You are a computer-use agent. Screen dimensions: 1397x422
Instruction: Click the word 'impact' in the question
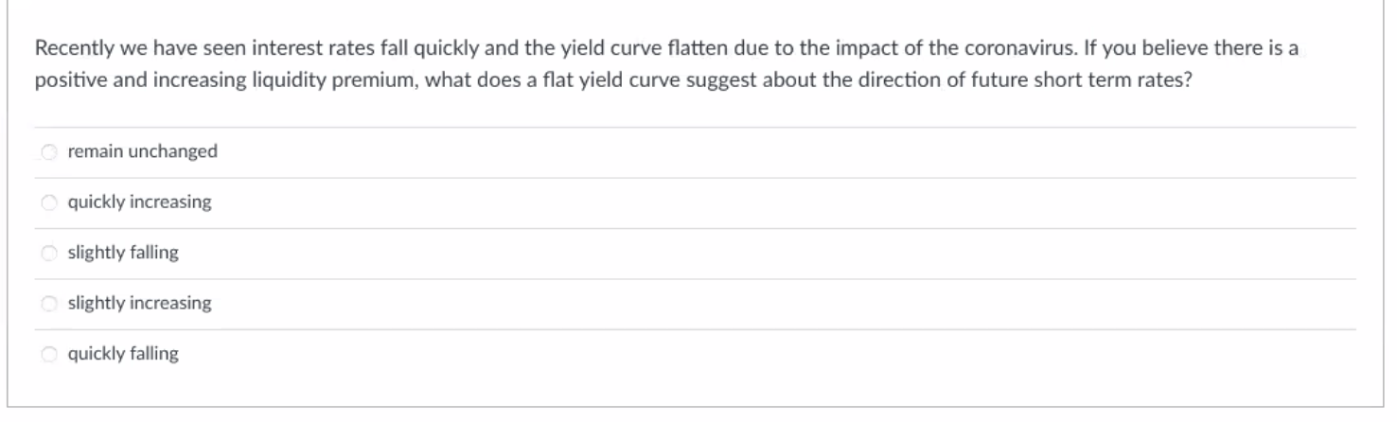894,48
